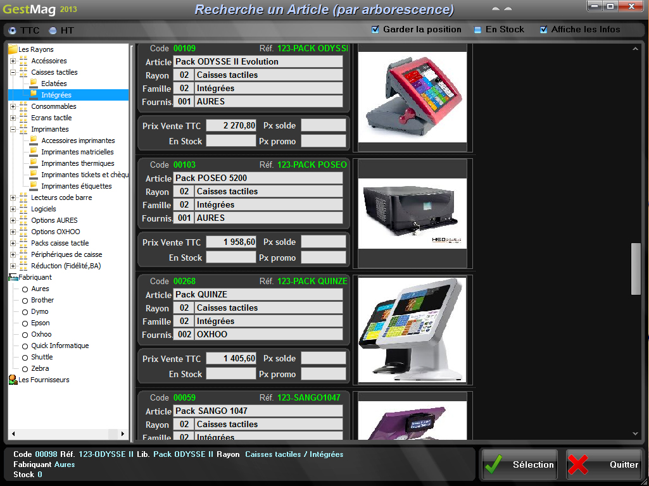
Task: Click the Périphériques de caisse category icon
Action: coord(23,254)
